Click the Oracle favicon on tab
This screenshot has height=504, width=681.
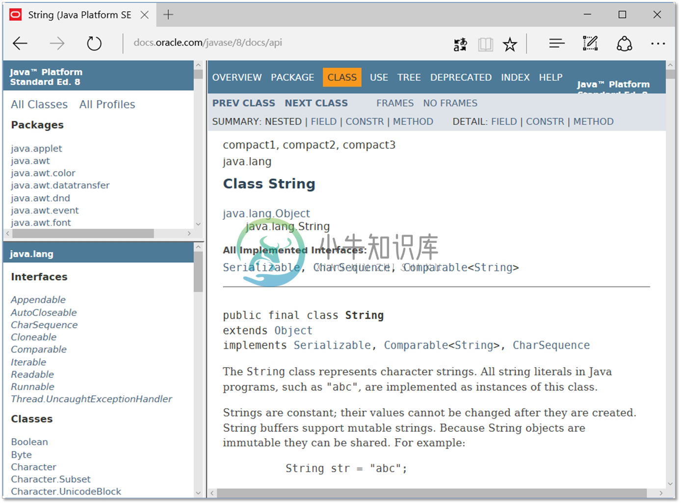point(16,15)
